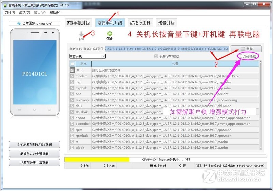Toggle the tz partition checkbox
Screen dimensions: 273x191
coord(72,142)
